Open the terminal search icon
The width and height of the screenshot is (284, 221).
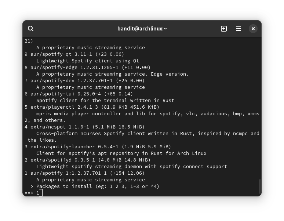31,29
